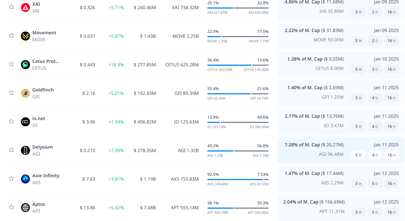This screenshot has height=221, width=405.
Task: Click the Goldfinch bird logo icon
Action: click(25, 93)
